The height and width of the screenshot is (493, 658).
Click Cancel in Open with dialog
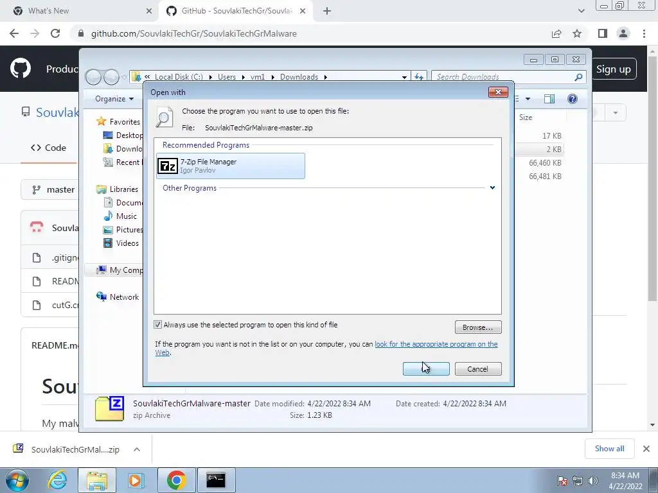coord(478,369)
